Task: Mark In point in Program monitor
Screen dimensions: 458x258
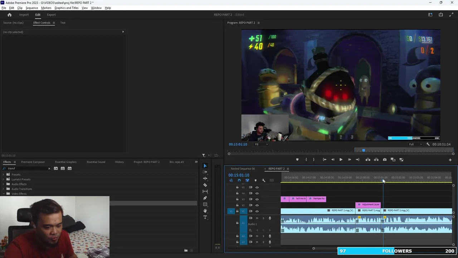Action: (x=306, y=159)
